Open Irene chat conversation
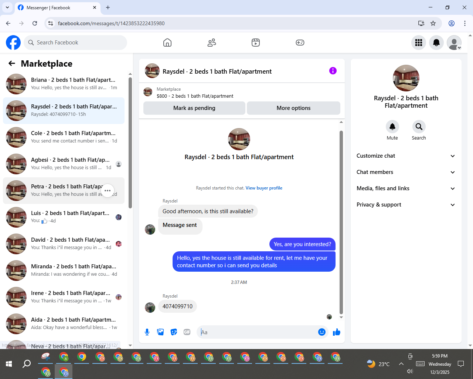 coord(64,297)
